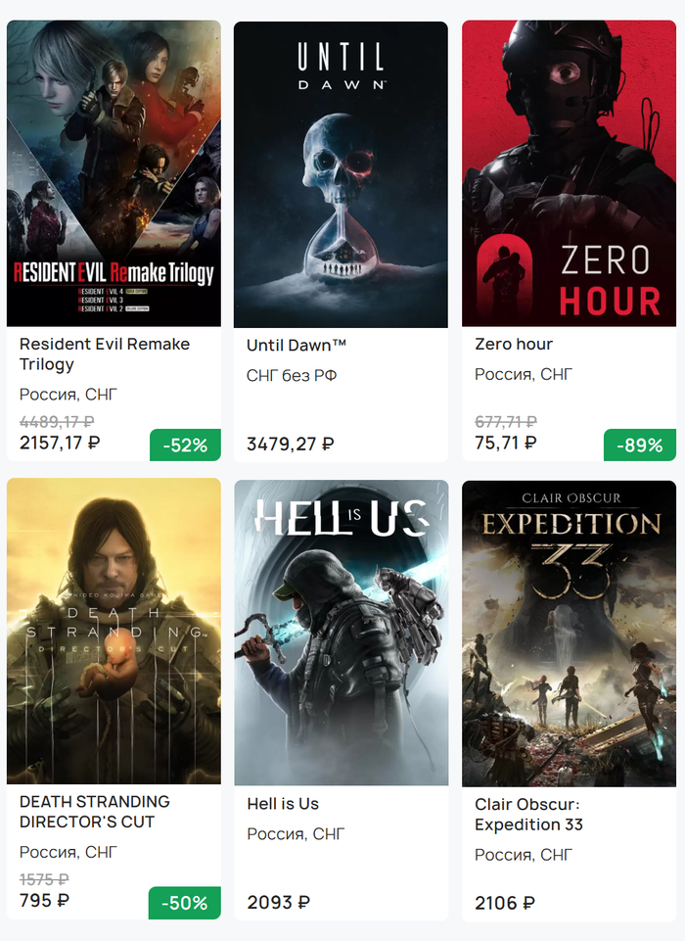Click Clair Obscur: Expedition 33 title

(x=528, y=815)
